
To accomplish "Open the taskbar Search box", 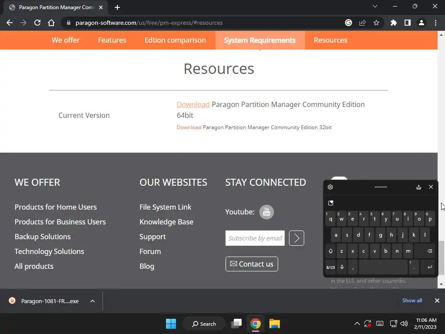I will [204, 324].
